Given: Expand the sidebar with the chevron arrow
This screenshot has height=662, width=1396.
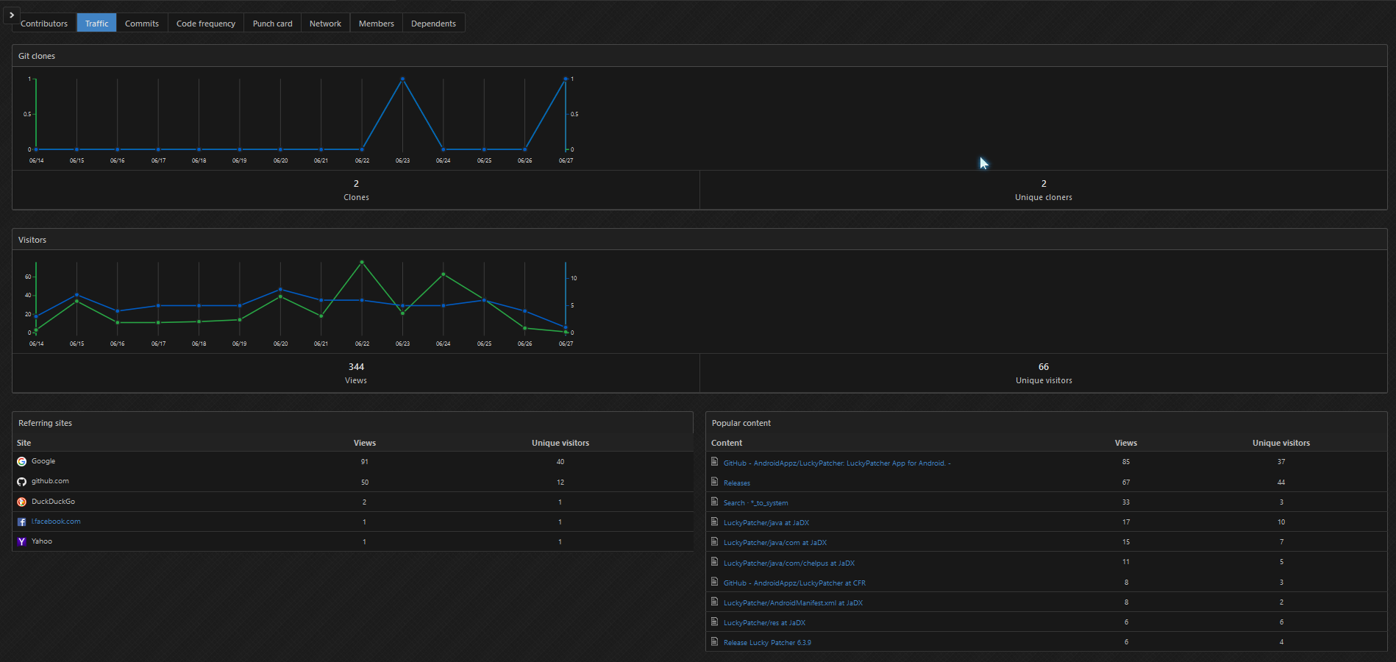Looking at the screenshot, I should (x=12, y=15).
